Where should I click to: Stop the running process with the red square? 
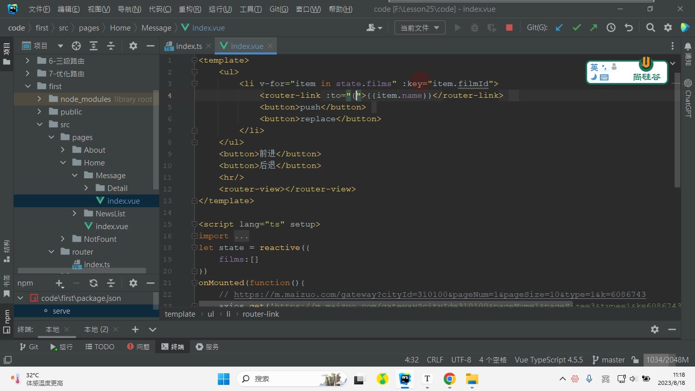click(509, 28)
